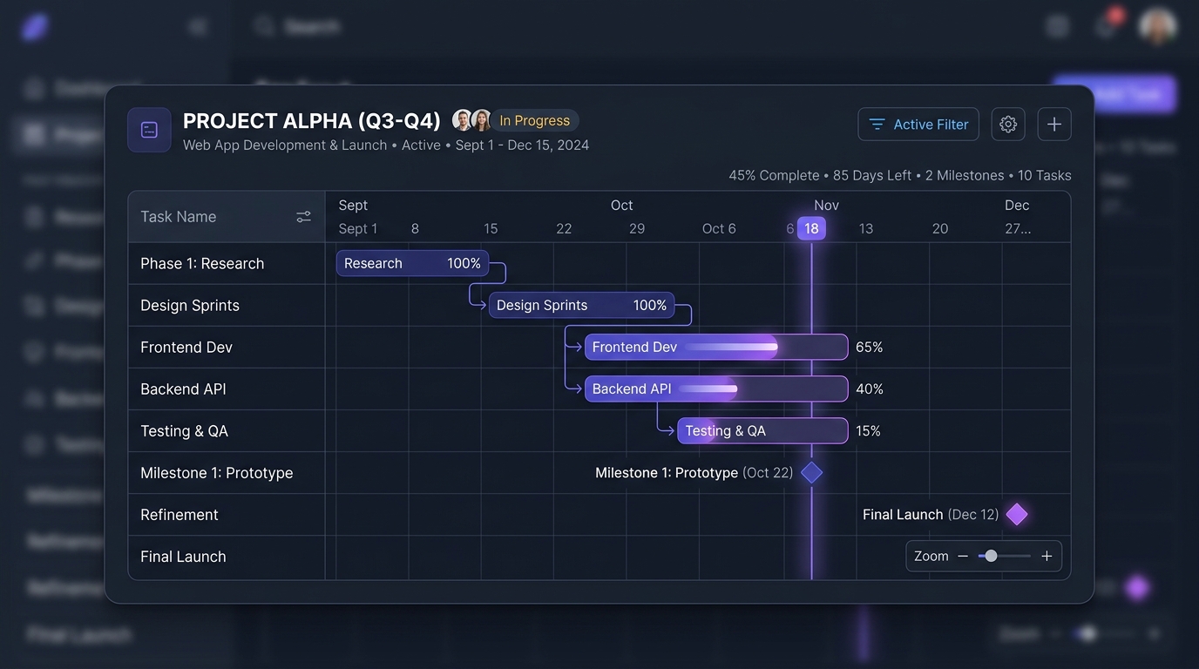Click the In Progress status badge
The height and width of the screenshot is (669, 1199).
[535, 120]
